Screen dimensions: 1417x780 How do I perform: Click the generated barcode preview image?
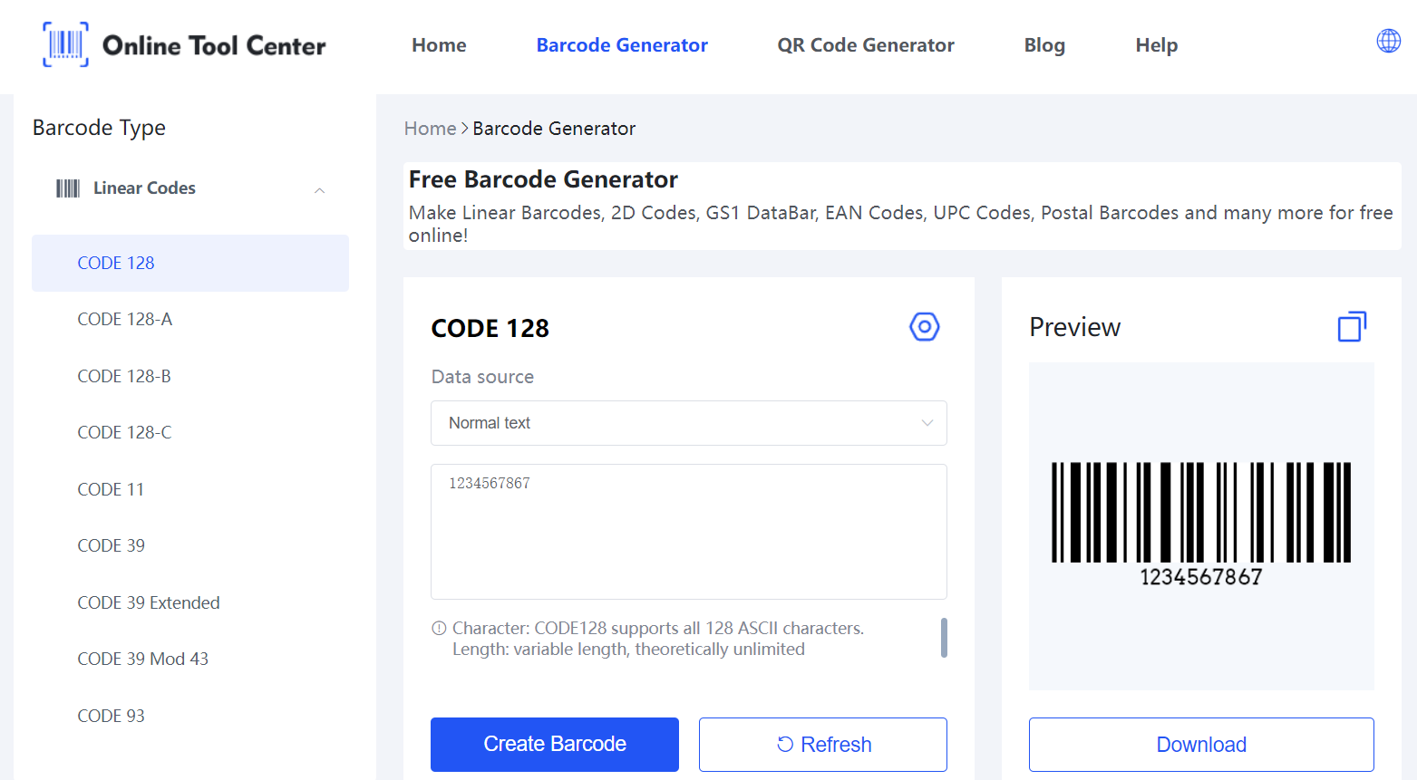click(1200, 524)
